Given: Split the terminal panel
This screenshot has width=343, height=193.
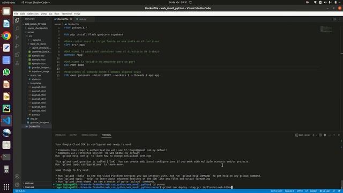Looking at the screenshot, I should click(x=320, y=135).
